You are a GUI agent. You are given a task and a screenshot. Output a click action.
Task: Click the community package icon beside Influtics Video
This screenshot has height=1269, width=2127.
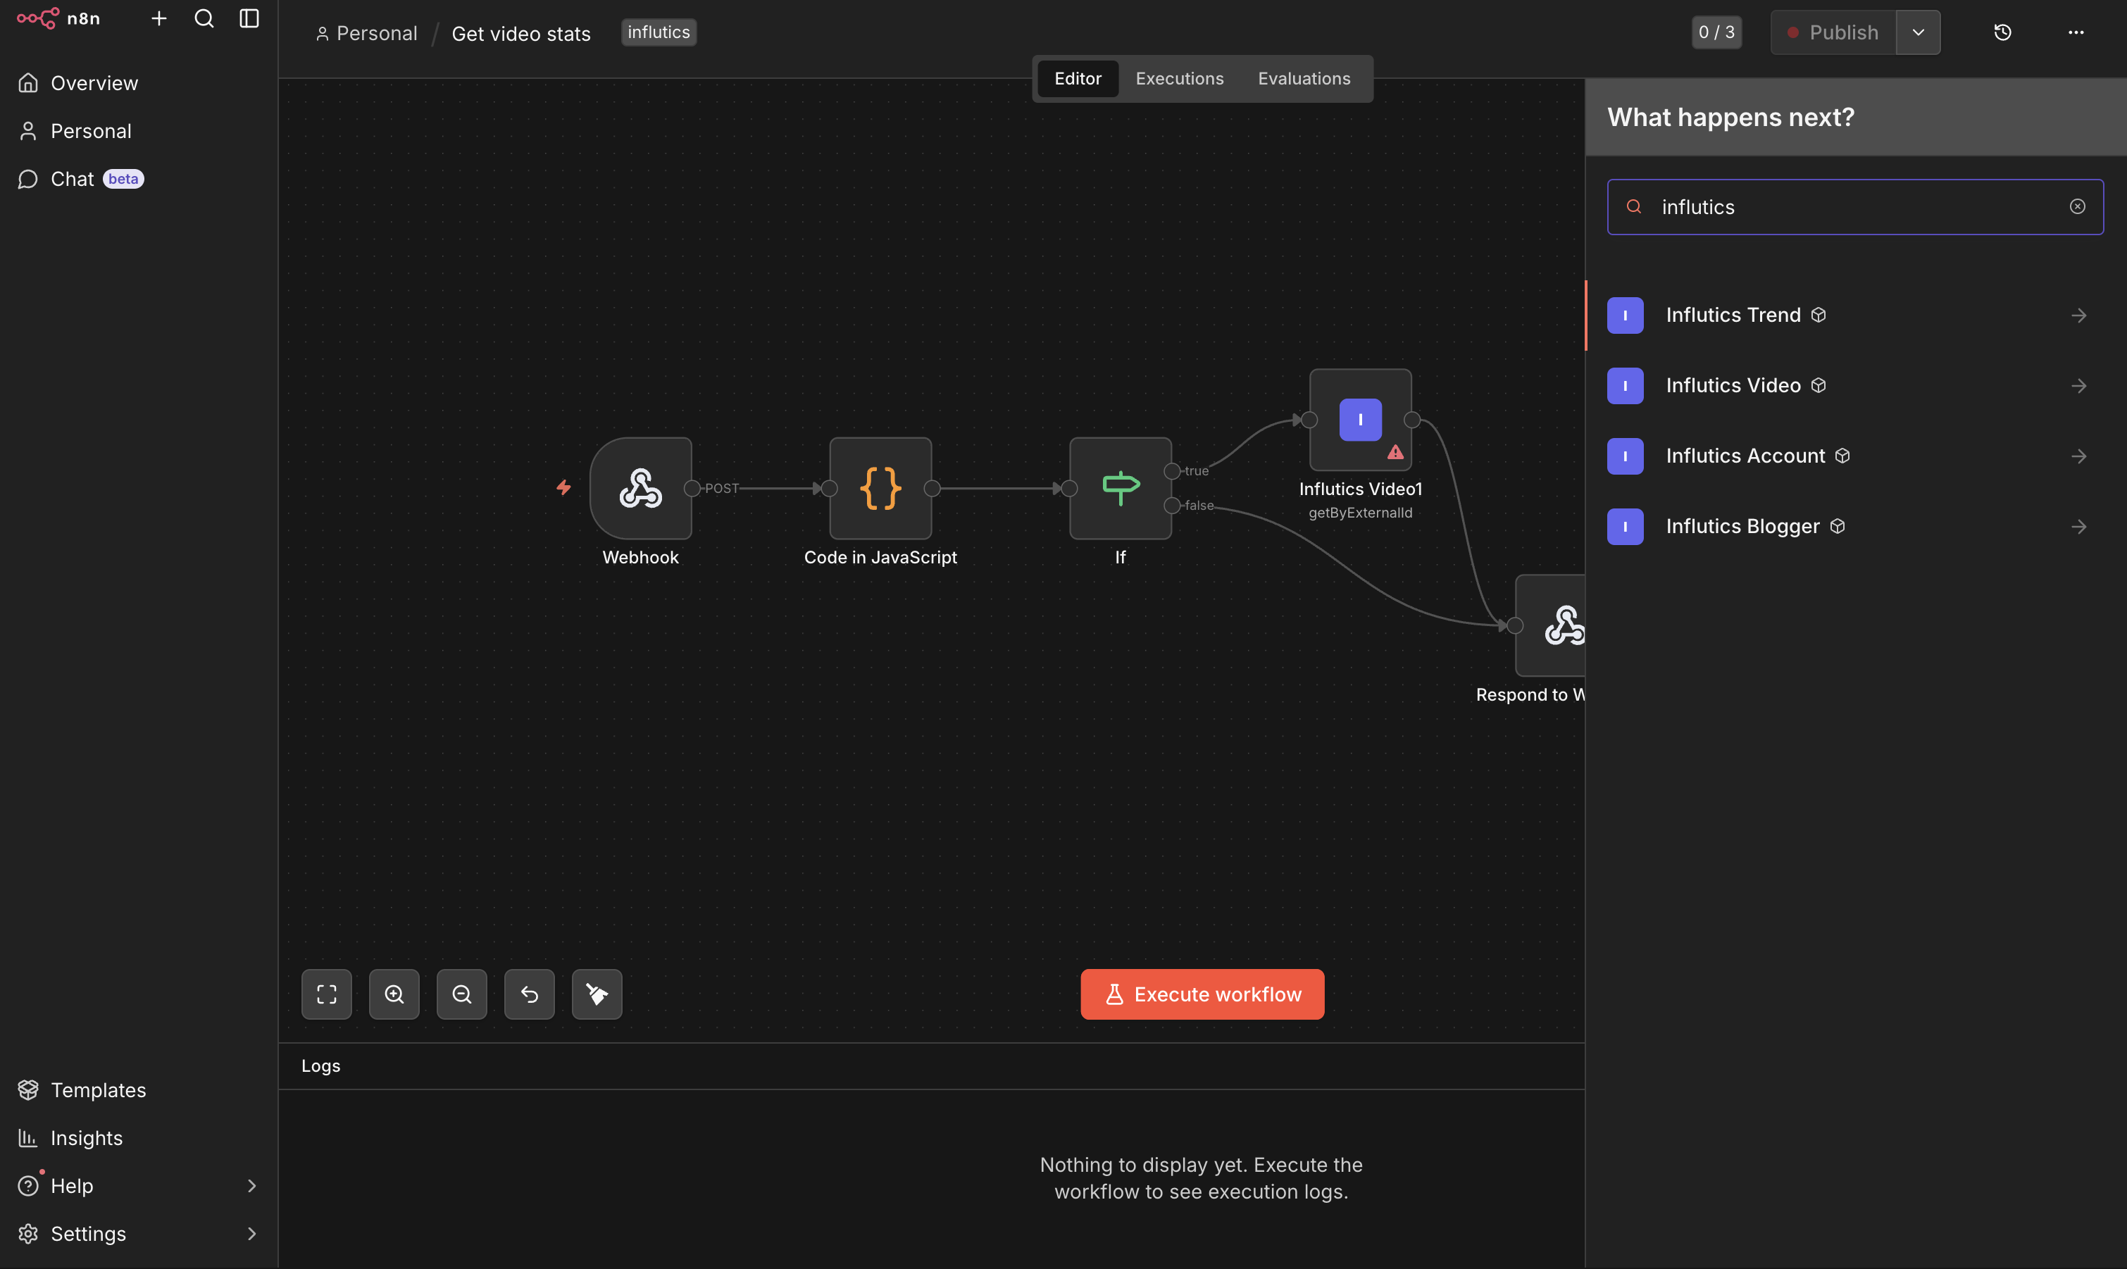click(x=1819, y=386)
